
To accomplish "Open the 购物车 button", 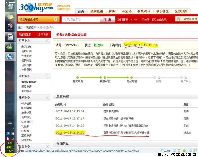I will tap(187, 19).
